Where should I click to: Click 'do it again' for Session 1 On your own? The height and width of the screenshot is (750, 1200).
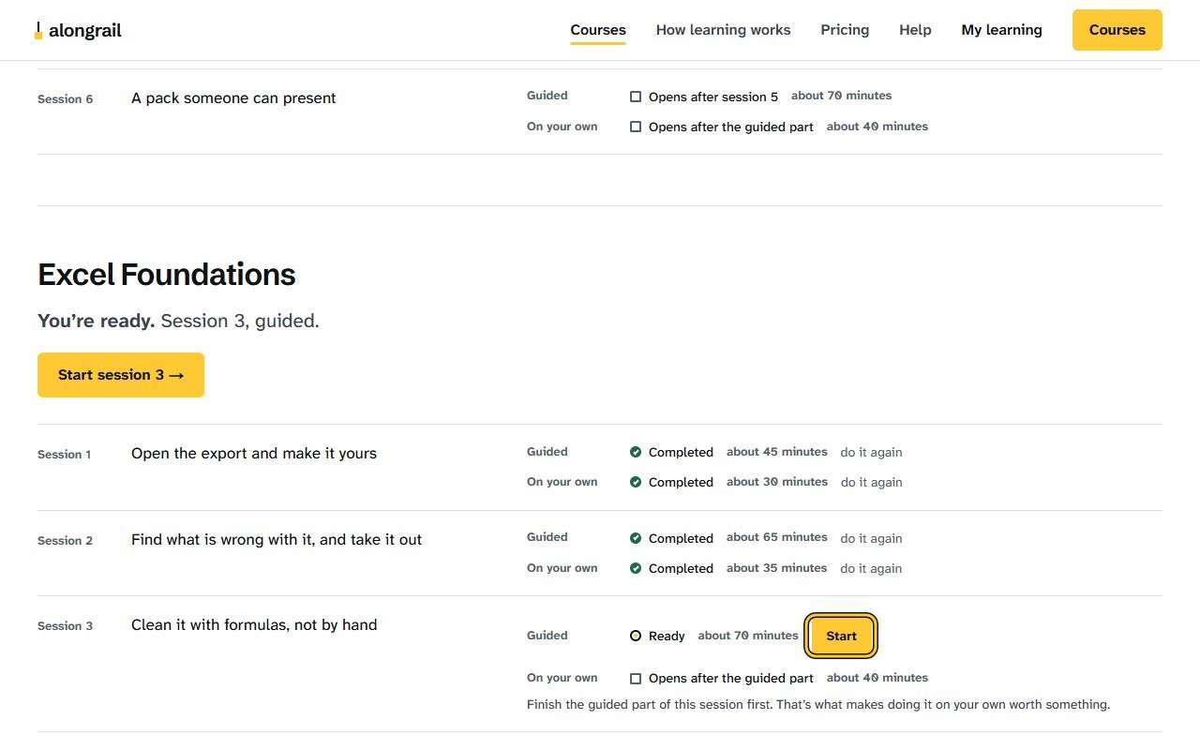coord(872,482)
